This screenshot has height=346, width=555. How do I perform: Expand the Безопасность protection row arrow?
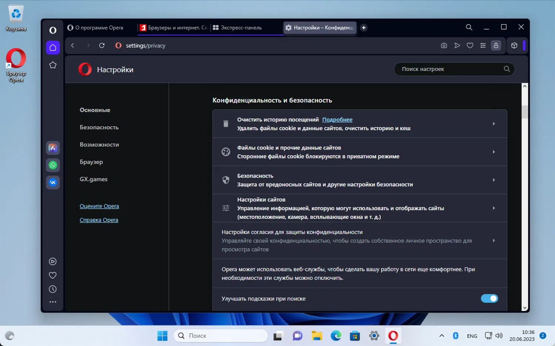coord(494,180)
